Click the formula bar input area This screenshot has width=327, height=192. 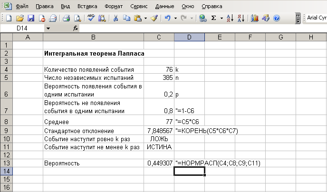pos(203,29)
